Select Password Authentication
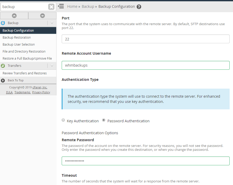 (104, 120)
